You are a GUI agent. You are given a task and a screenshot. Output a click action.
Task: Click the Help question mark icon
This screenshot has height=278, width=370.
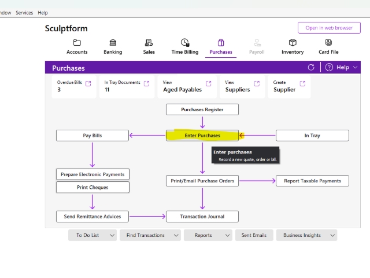pyautogui.click(x=329, y=67)
